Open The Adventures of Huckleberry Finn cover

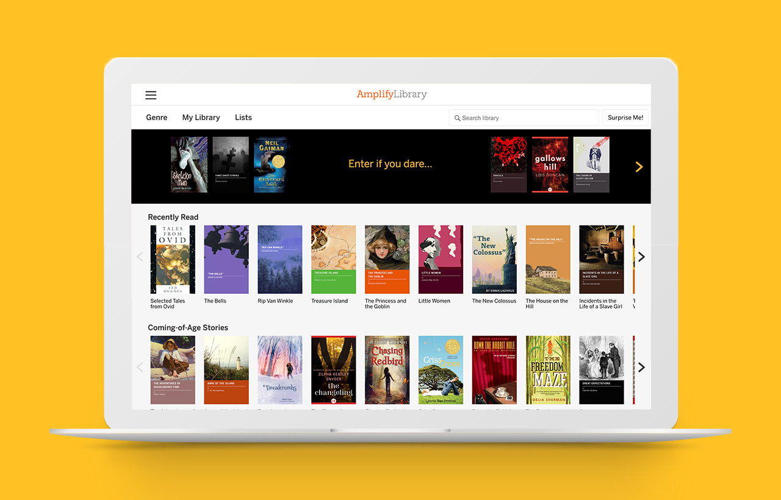pyautogui.click(x=173, y=370)
